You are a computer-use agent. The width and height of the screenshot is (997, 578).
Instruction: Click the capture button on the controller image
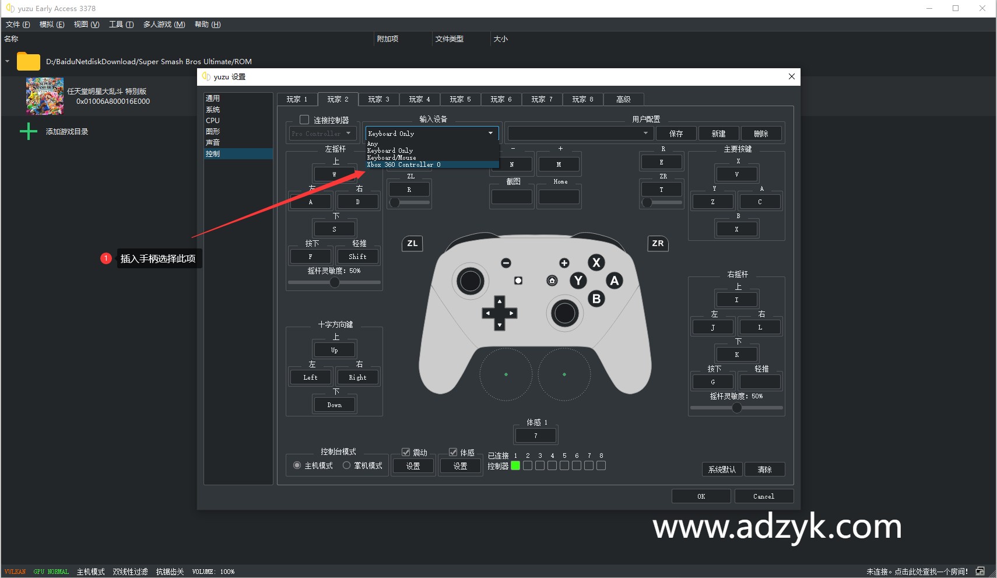point(518,281)
